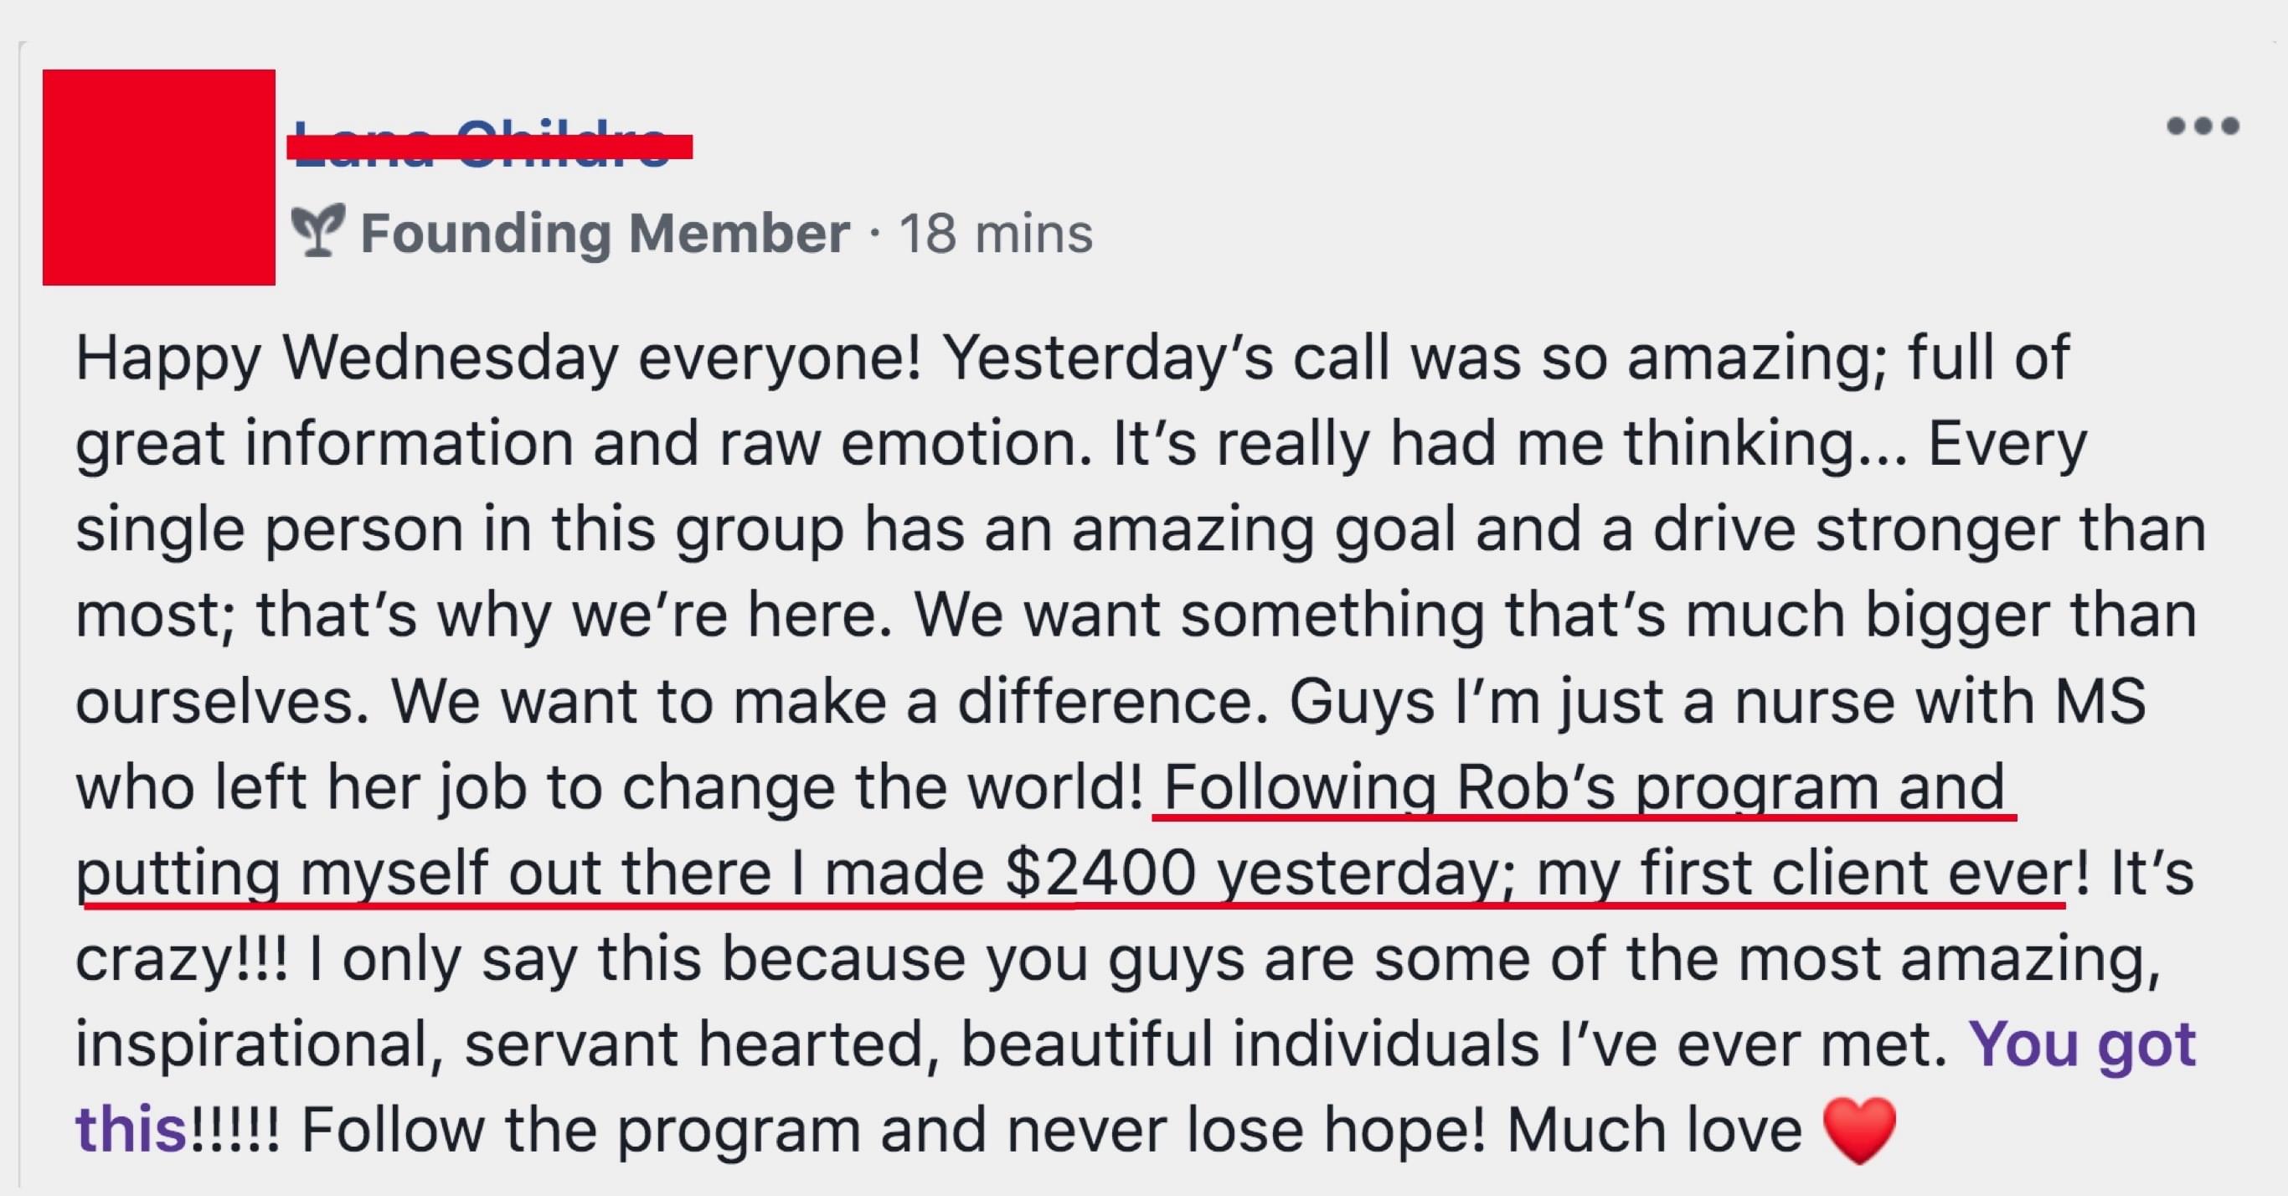Screen dimensions: 2288x1196
Task: Click the red heart emoji
Action: tap(1859, 1130)
